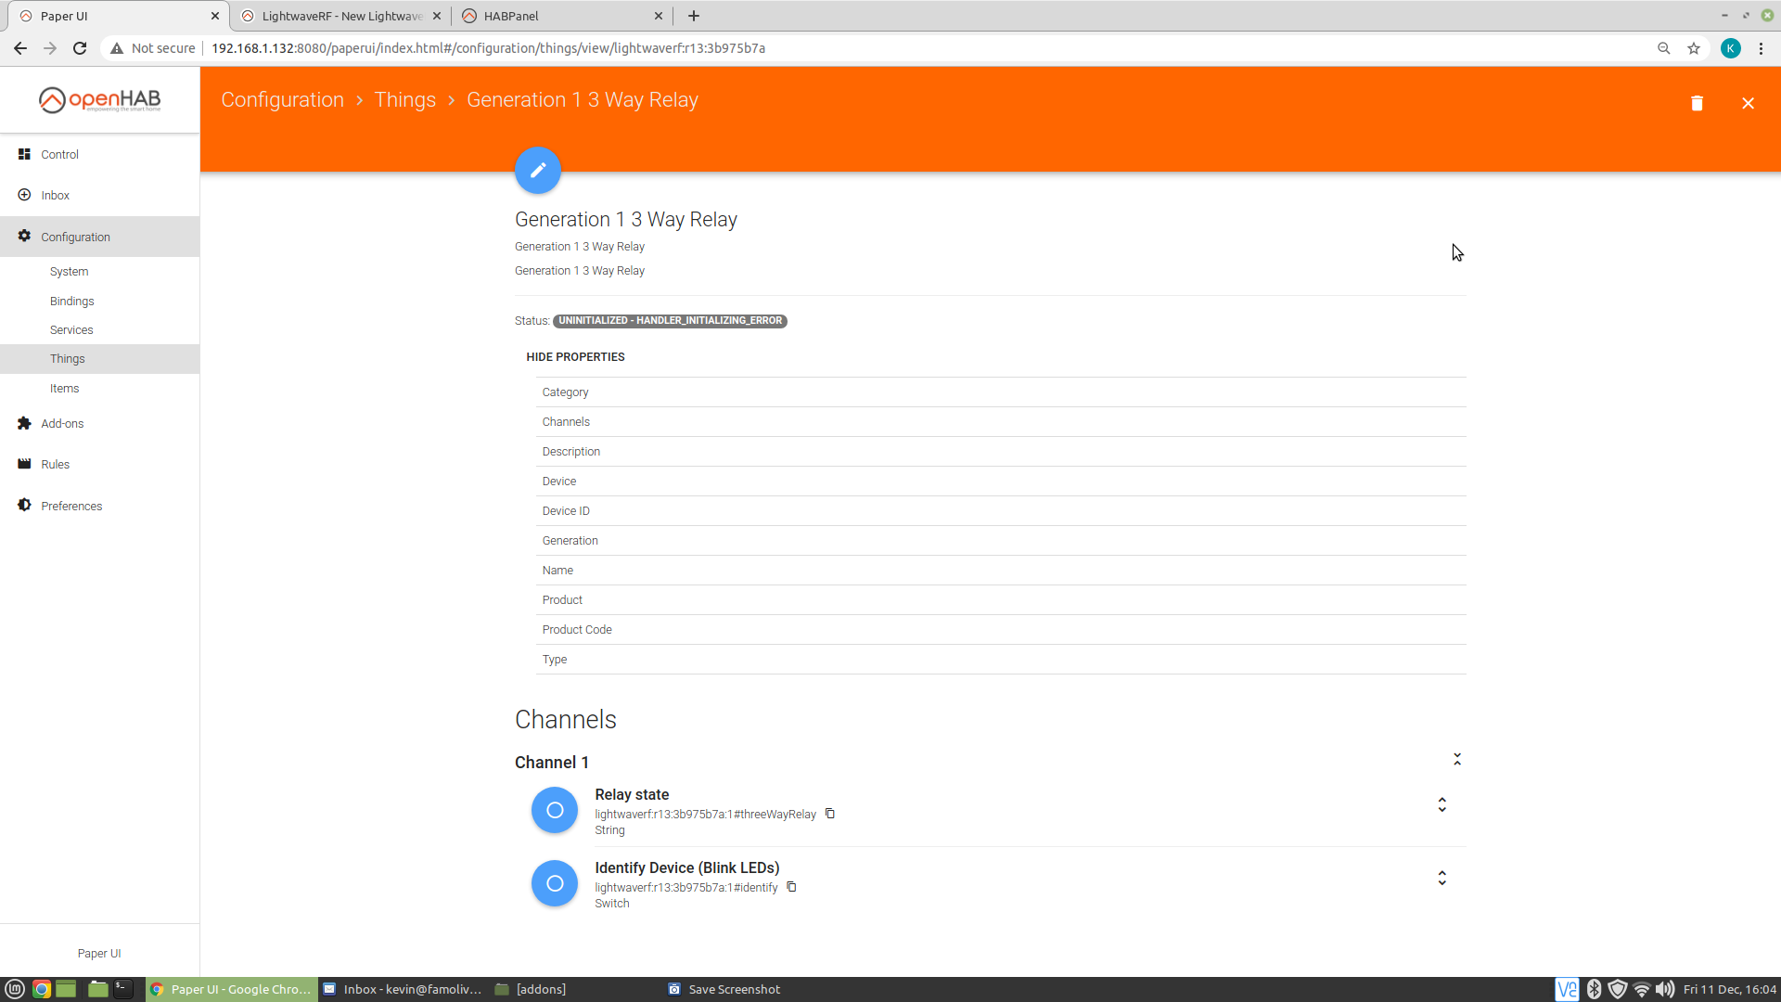Toggle link for Relay state channel
This screenshot has width=1781, height=1002.
(x=555, y=810)
